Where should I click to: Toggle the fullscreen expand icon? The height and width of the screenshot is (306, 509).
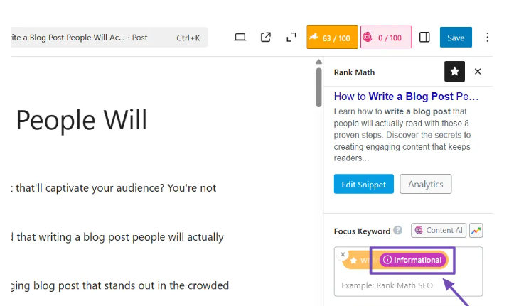point(291,38)
